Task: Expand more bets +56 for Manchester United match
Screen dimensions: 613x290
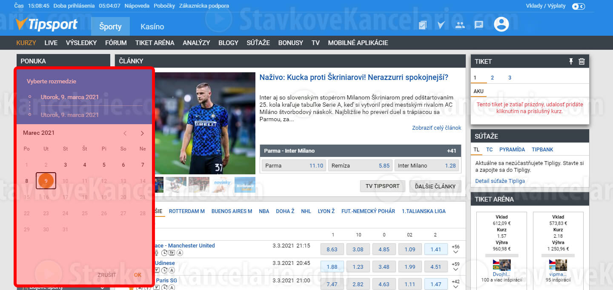Action: point(456,249)
